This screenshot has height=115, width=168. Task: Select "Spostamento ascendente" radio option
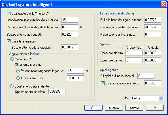[12, 86]
